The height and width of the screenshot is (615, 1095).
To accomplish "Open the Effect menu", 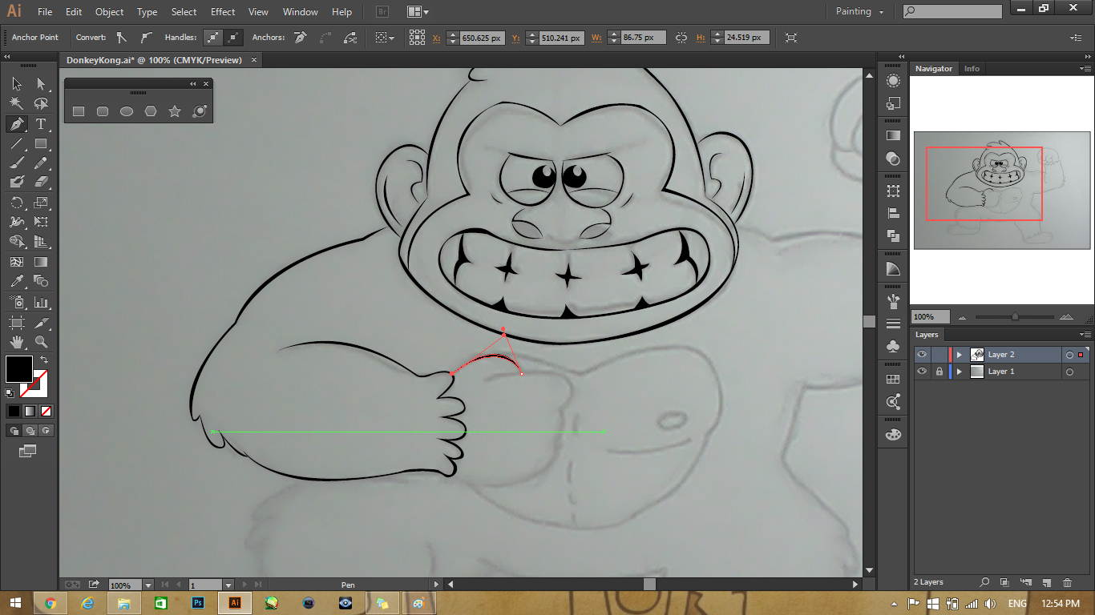I will 223,12.
